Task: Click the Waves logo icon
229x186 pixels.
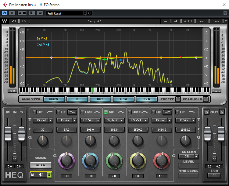Action: 5,21
